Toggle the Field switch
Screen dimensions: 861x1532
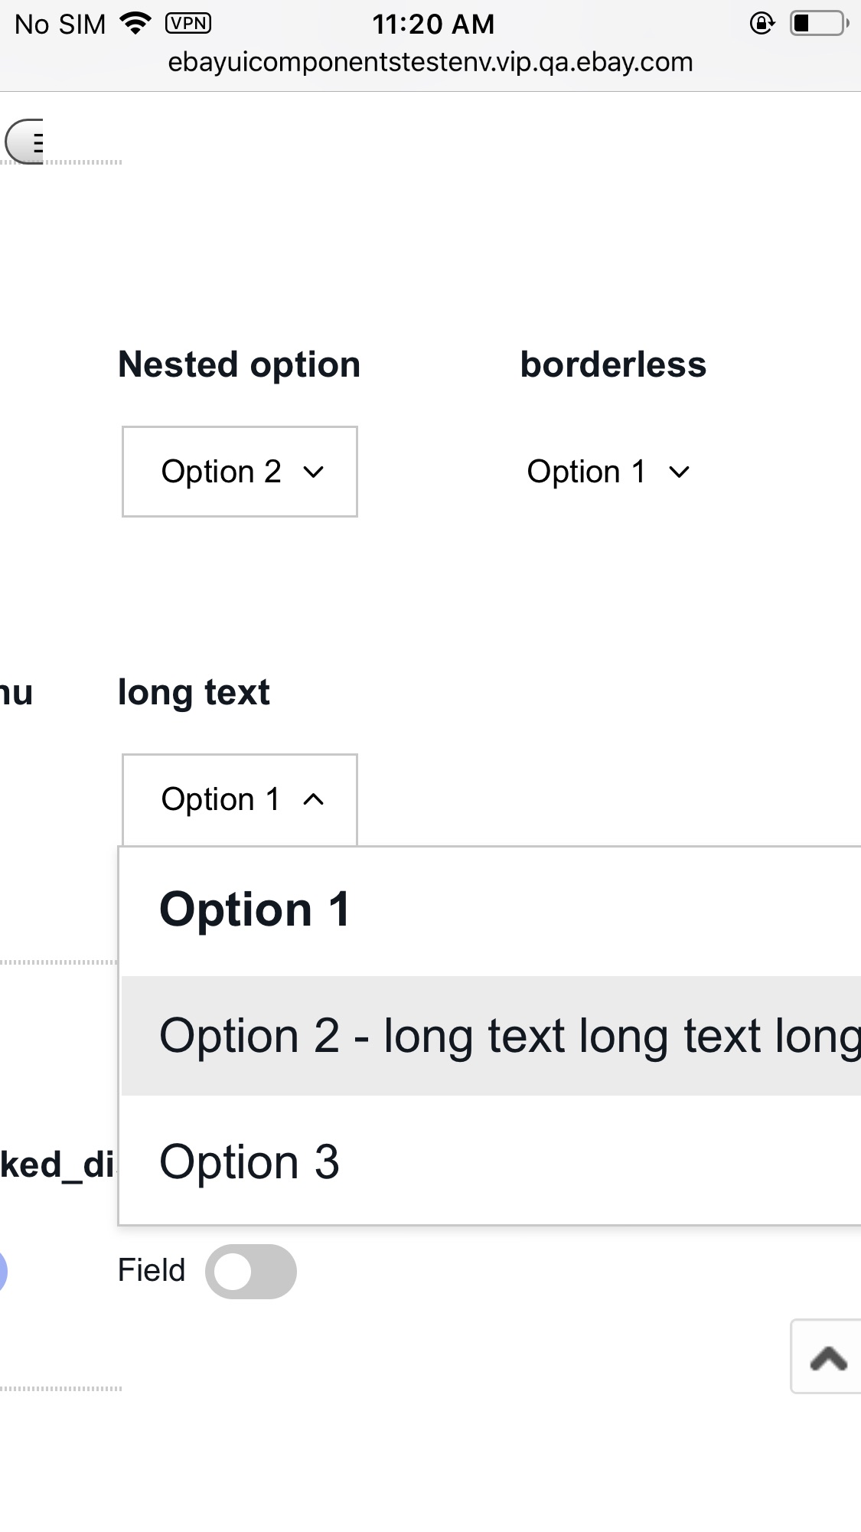(x=251, y=1271)
